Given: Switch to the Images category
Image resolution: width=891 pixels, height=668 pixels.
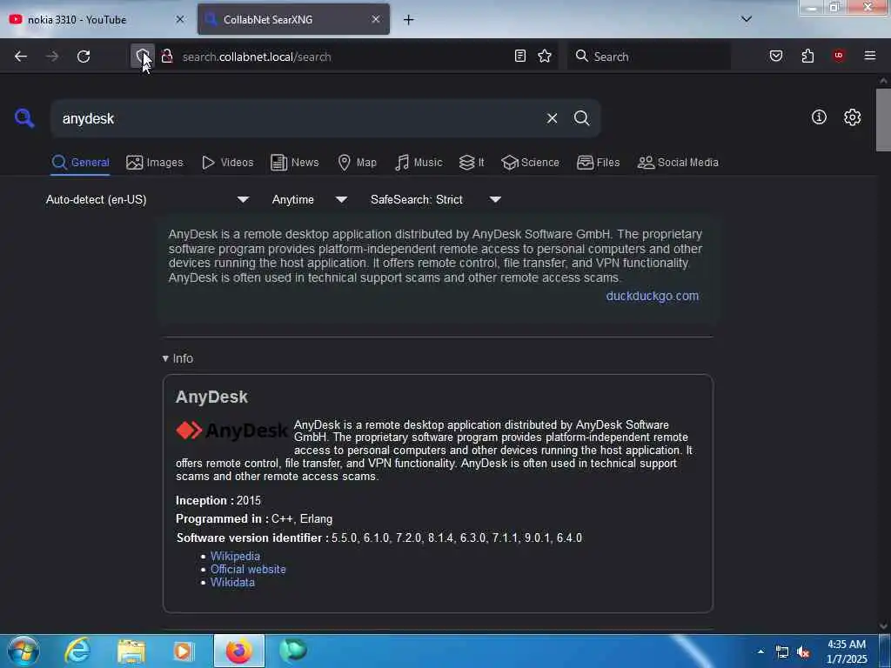Looking at the screenshot, I should coord(155,163).
